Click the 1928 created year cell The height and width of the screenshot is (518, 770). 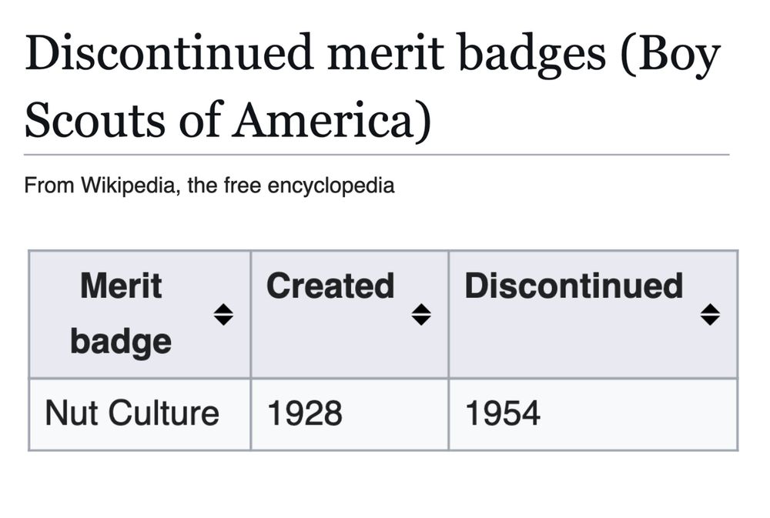coord(304,413)
